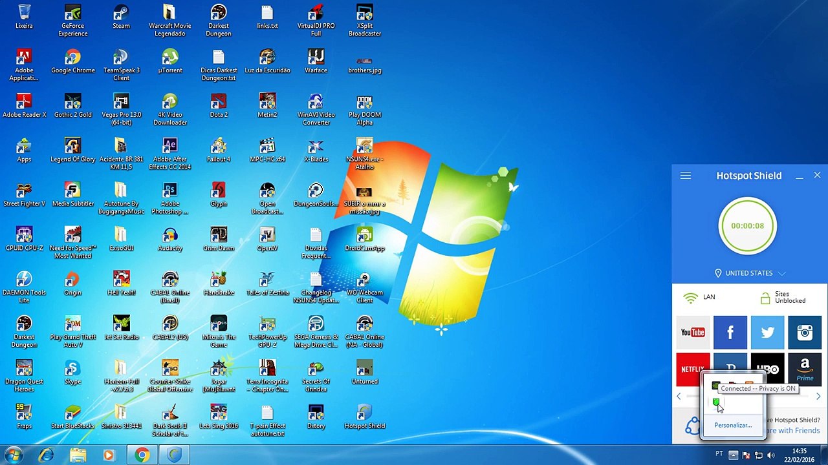Select the Dota 2 desktop icon
The height and width of the screenshot is (465, 828).
pyautogui.click(x=219, y=106)
